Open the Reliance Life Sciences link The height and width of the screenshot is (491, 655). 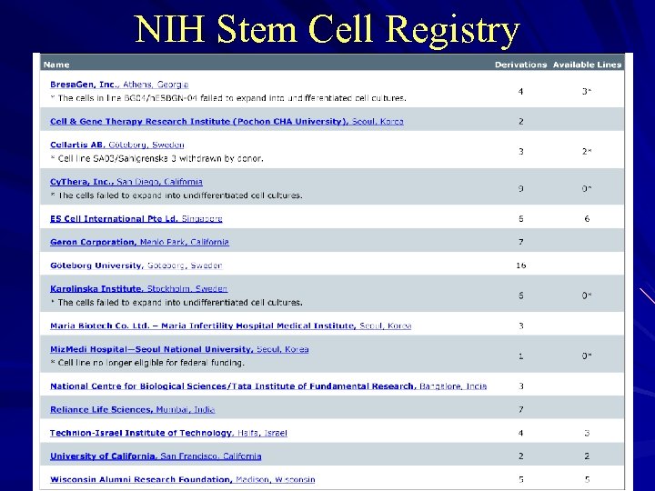[133, 409]
